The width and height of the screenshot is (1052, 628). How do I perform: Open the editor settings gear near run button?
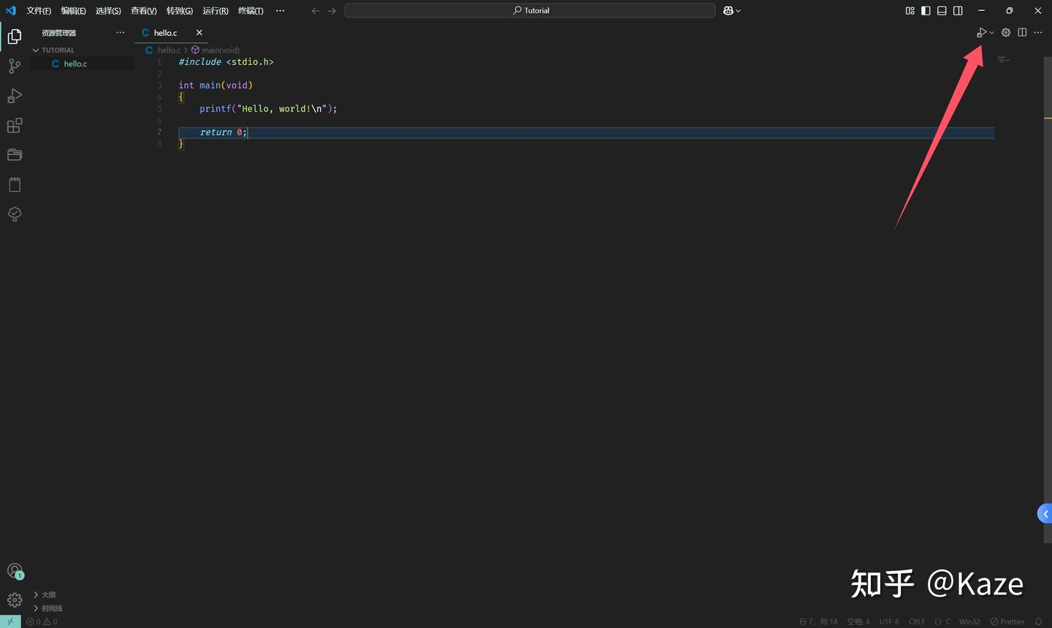[x=1005, y=32]
